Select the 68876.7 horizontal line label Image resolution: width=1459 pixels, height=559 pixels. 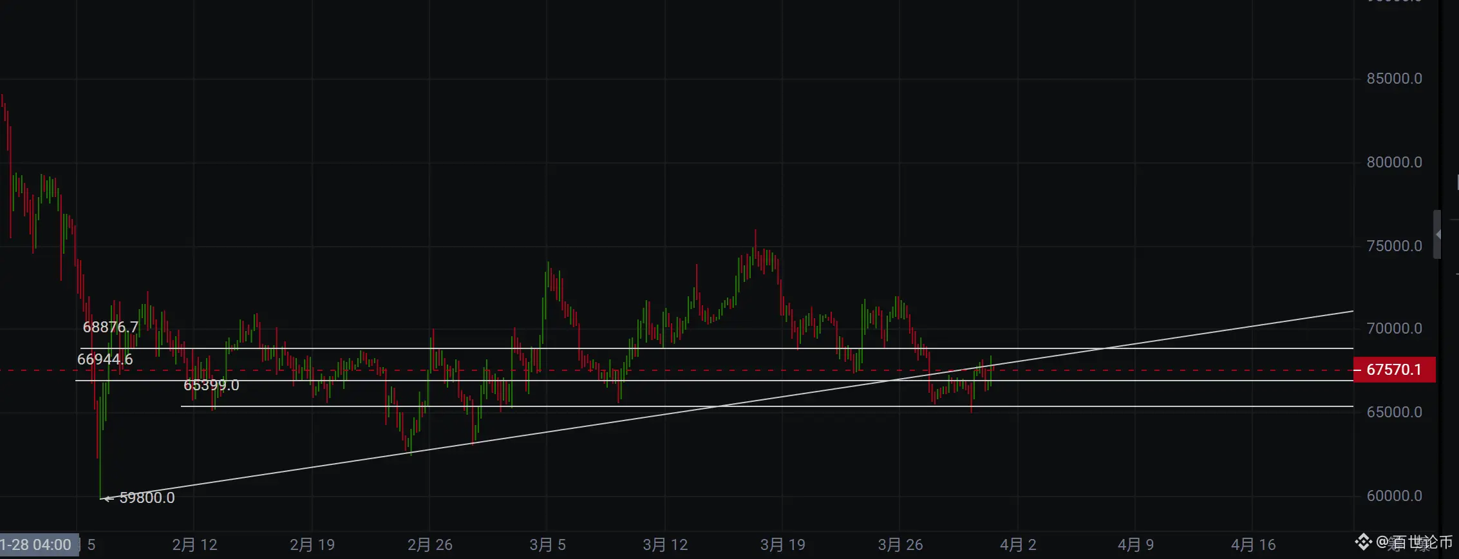(111, 327)
